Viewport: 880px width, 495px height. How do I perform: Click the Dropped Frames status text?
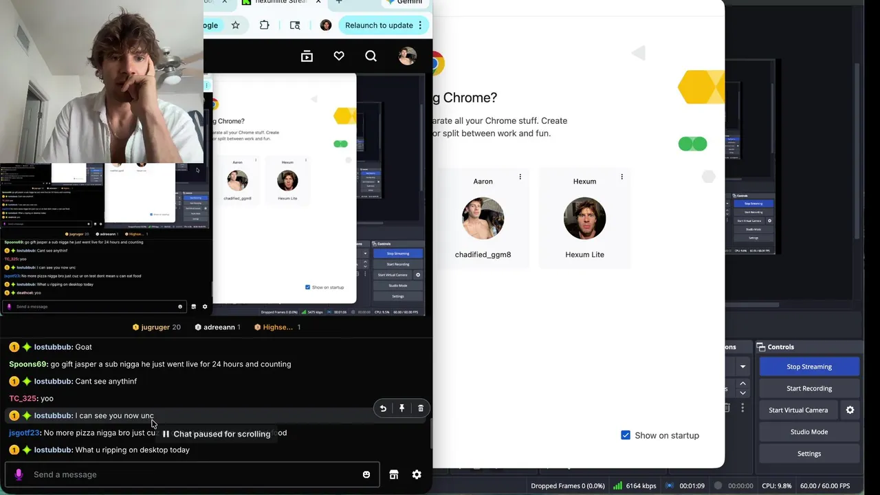coord(568,486)
